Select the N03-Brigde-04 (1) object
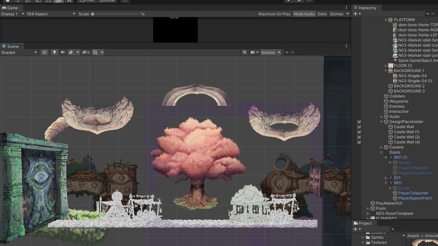Screen dimensions: 438x246 point(412,81)
